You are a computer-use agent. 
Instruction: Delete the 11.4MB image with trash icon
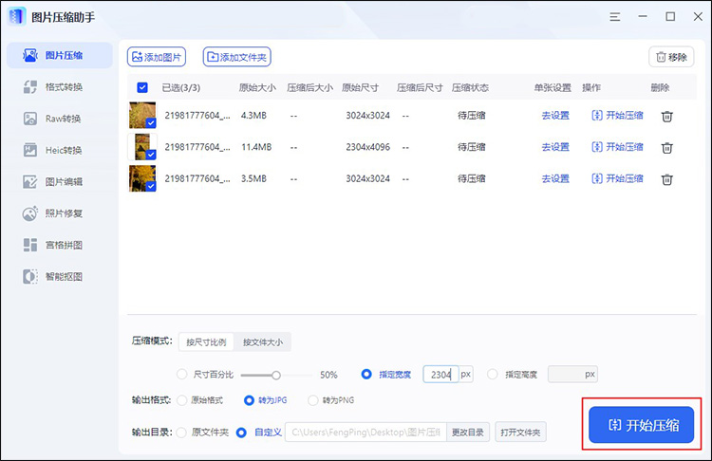(x=666, y=148)
